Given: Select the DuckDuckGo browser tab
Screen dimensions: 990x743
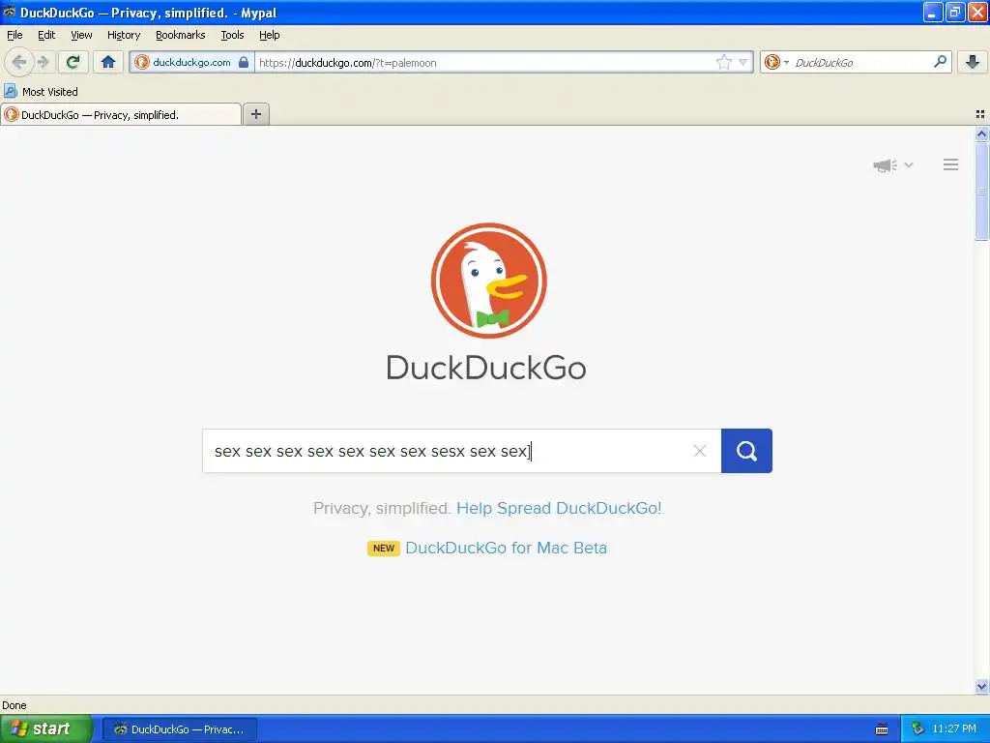Looking at the screenshot, I should 121,114.
